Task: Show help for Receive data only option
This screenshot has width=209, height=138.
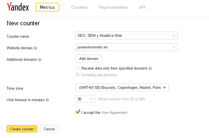Action: click(150, 68)
